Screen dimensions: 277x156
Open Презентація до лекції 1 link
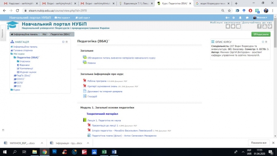coord(105,126)
